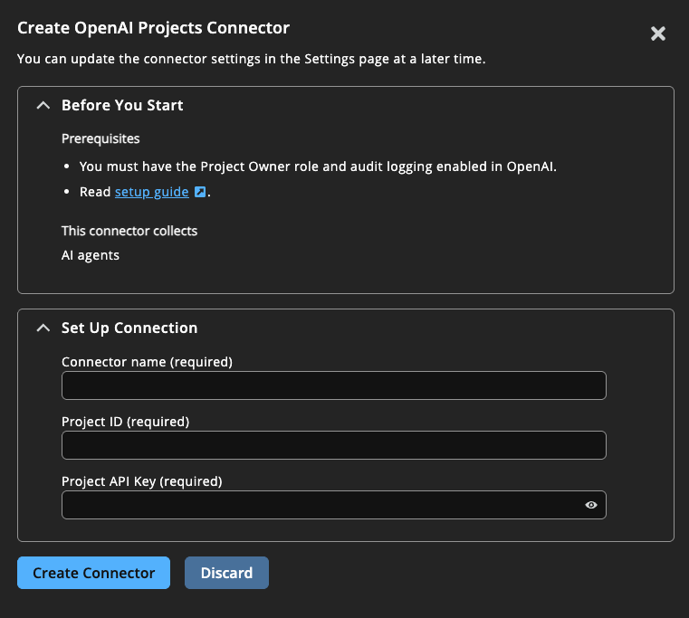Viewport: 689px width, 618px height.
Task: Click the 'This connector collects' text
Action: [129, 231]
